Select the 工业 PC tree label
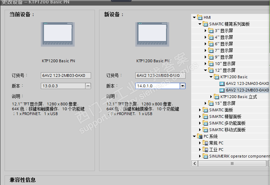The height and width of the screenshot is (185, 270). tap(216, 150)
